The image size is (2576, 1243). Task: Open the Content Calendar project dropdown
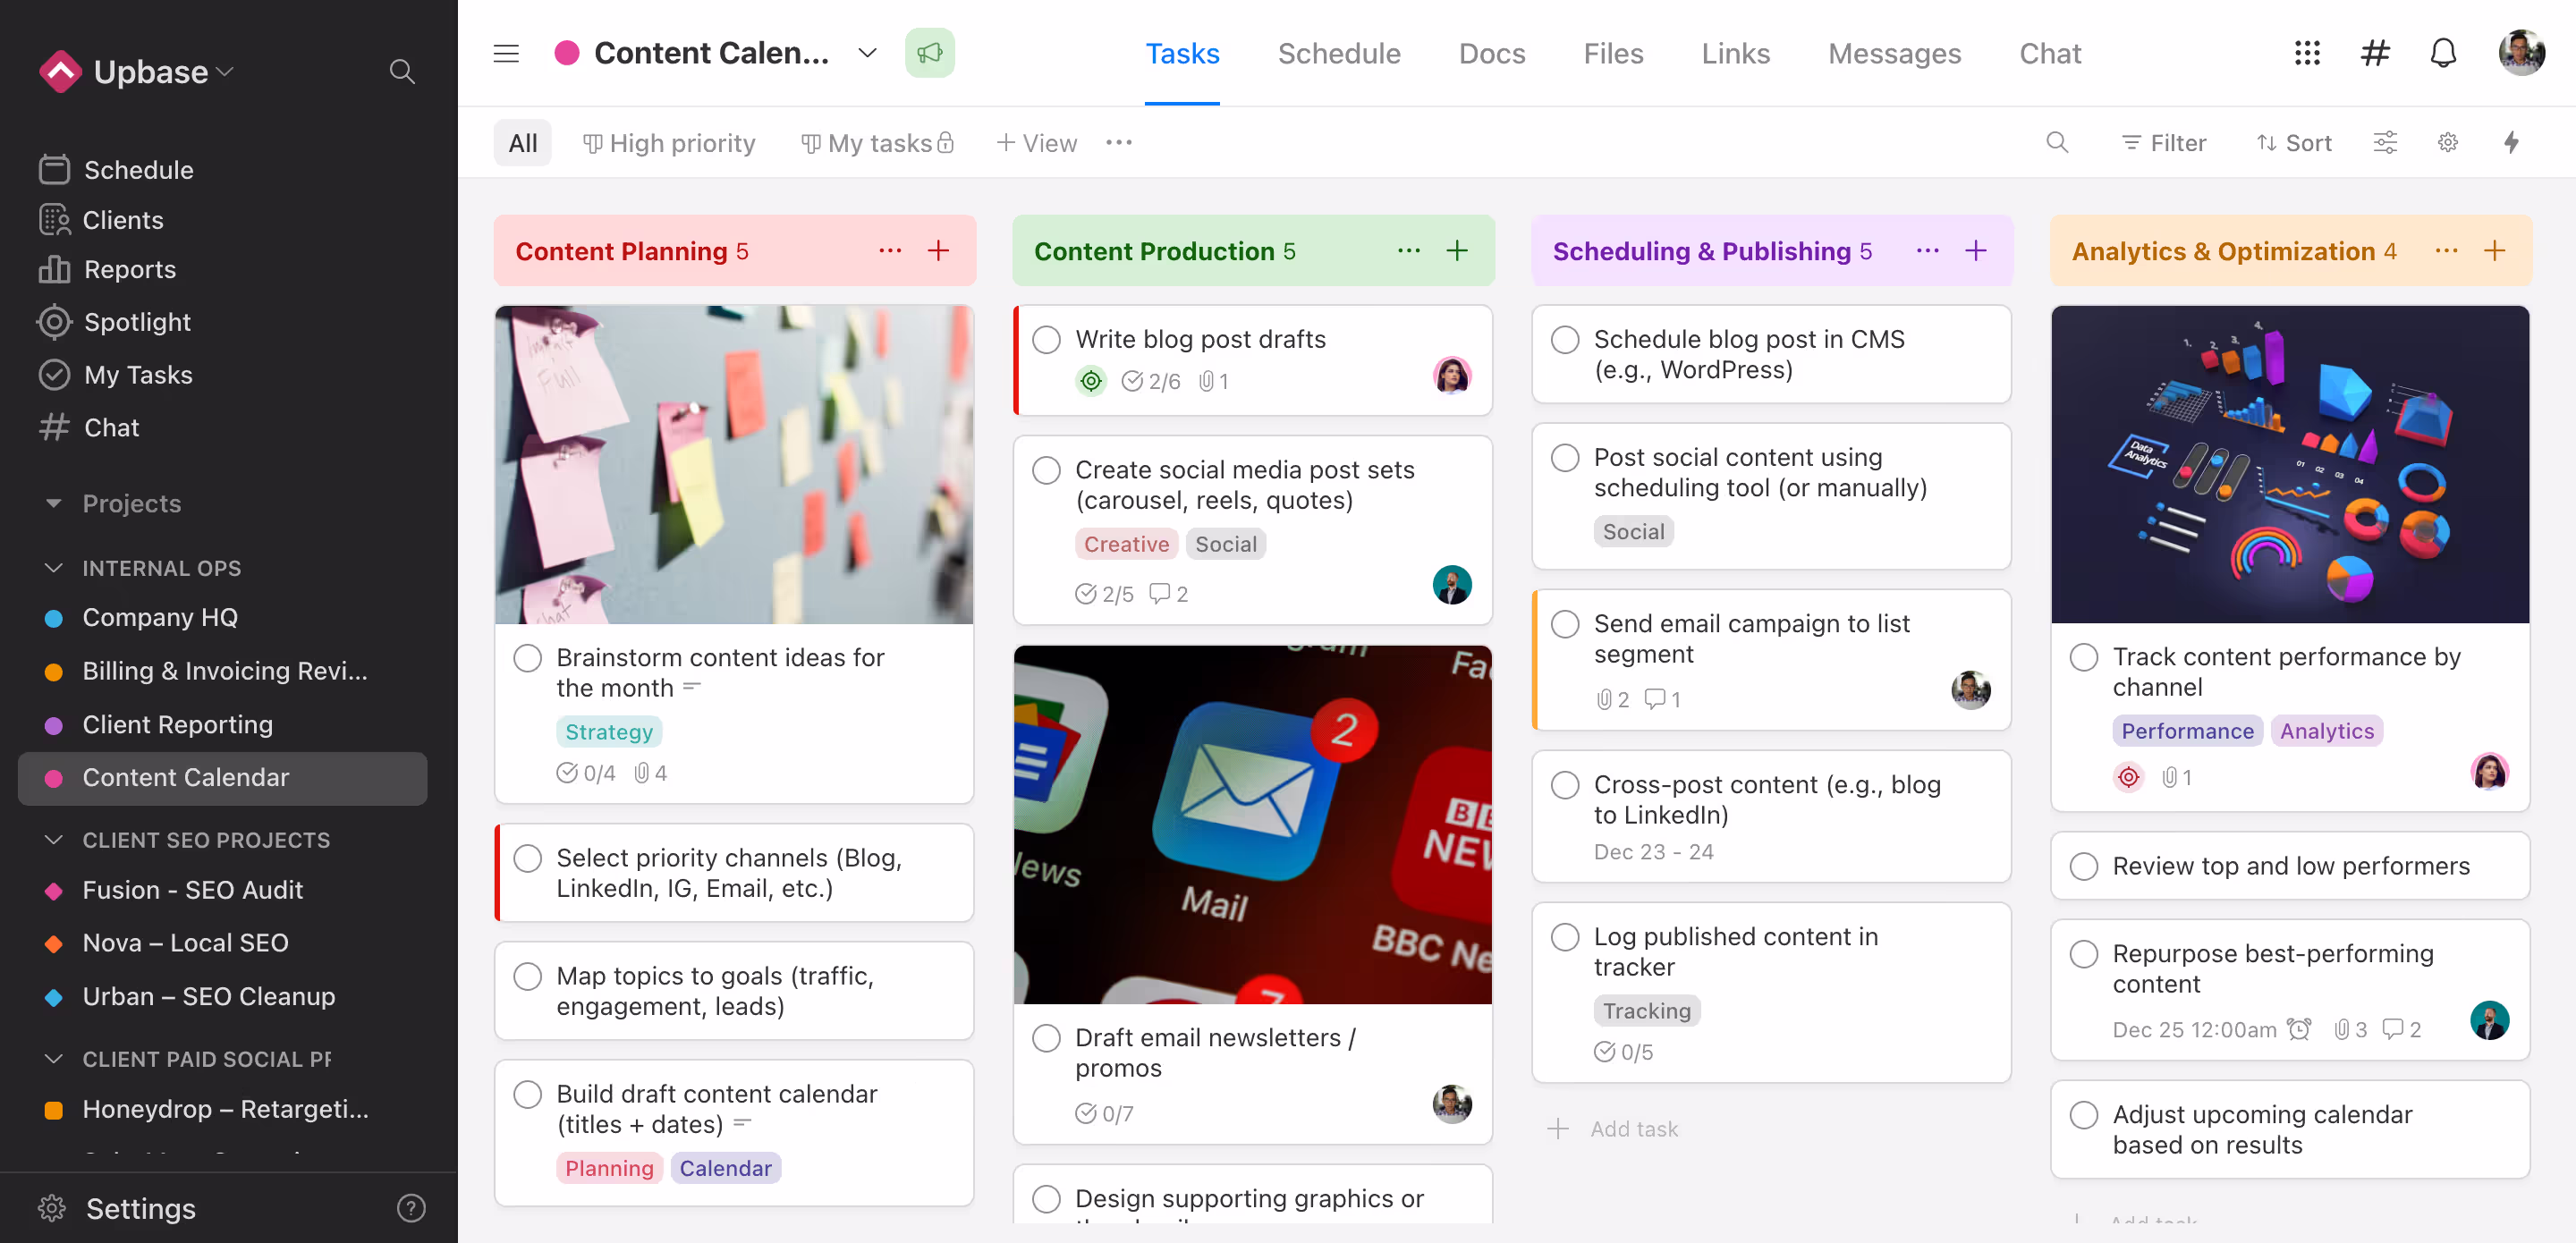pyautogui.click(x=867, y=53)
